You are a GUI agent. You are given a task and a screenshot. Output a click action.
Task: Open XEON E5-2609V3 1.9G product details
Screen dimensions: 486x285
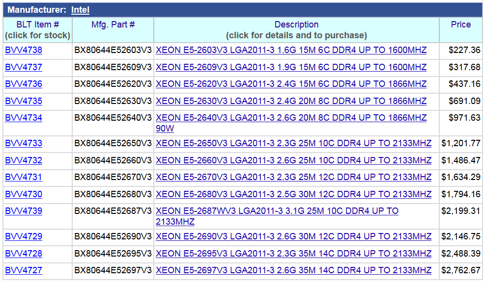pyautogui.click(x=291, y=67)
